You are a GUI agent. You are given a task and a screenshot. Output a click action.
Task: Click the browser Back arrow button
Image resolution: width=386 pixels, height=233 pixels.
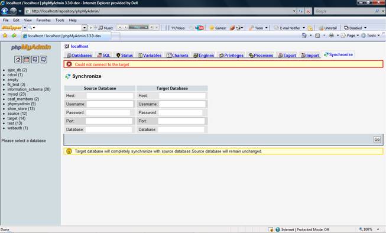(x=5, y=11)
